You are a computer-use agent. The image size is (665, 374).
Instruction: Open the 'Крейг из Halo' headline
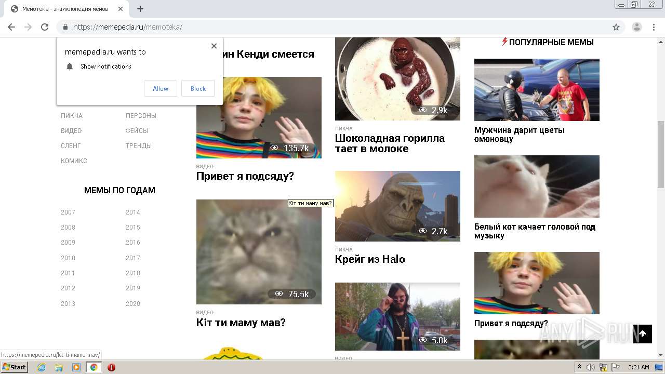370,259
